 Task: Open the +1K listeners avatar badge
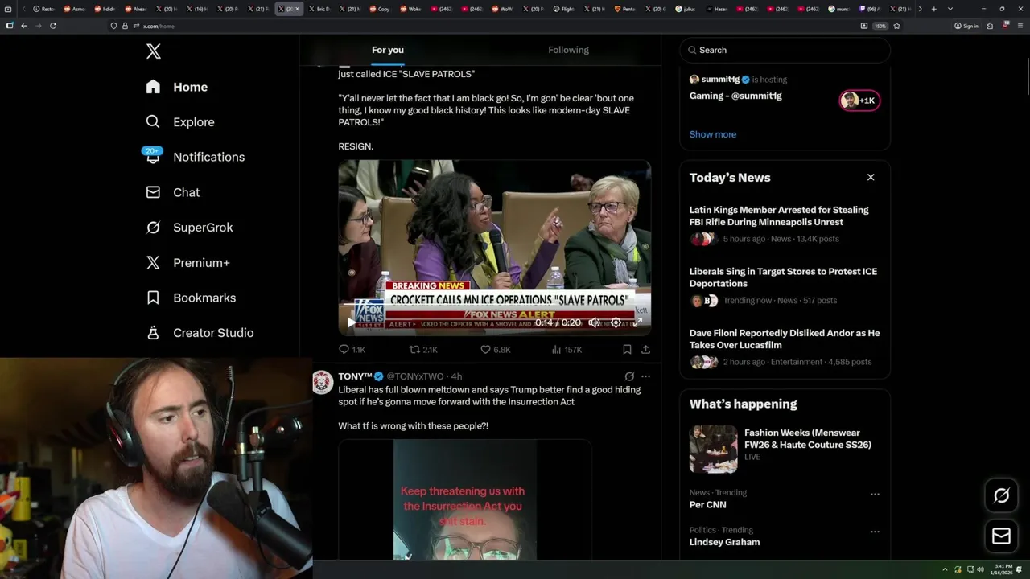(859, 101)
